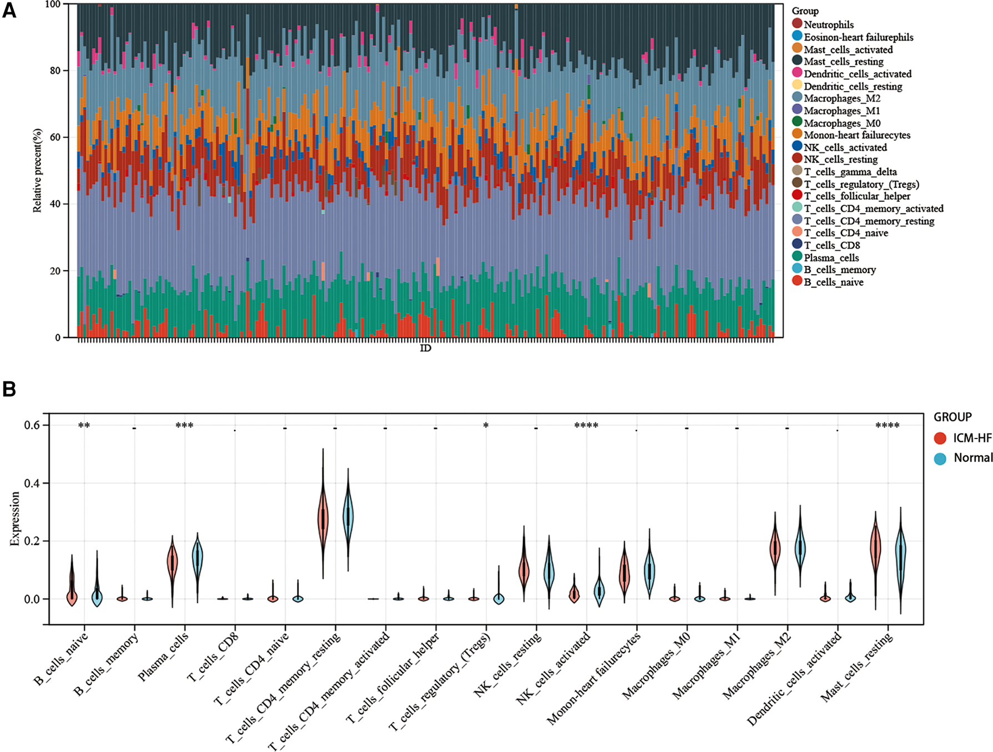This screenshot has width=993, height=752.
Task: Click the 'Expression' y-axis title
Action: (14, 519)
